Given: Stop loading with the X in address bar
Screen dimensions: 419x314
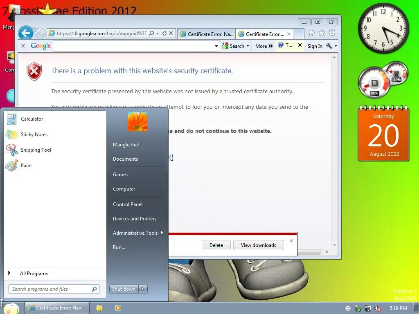Looking at the screenshot, I should coord(171,34).
